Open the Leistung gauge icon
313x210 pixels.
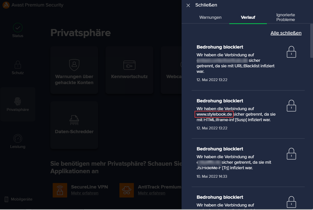point(18,138)
